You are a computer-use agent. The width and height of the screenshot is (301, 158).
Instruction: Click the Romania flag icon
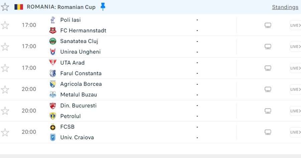point(19,7)
